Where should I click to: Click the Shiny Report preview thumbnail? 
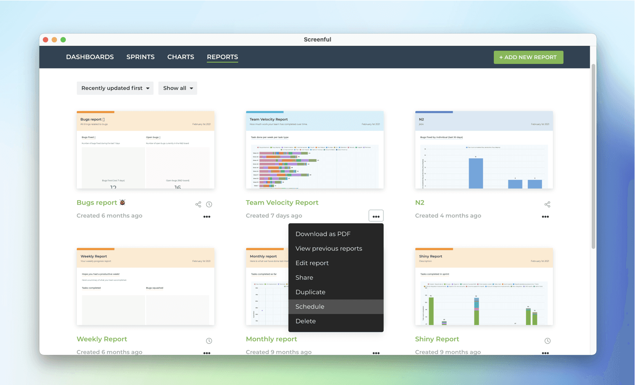tap(484, 287)
